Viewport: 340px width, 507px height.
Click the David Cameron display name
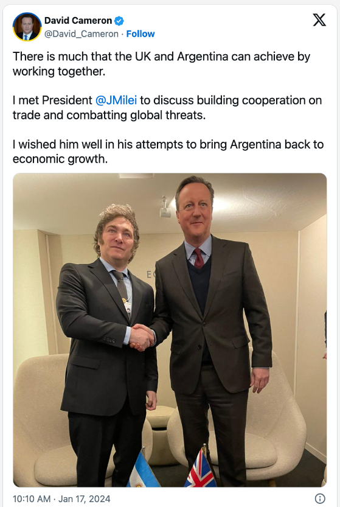78,21
